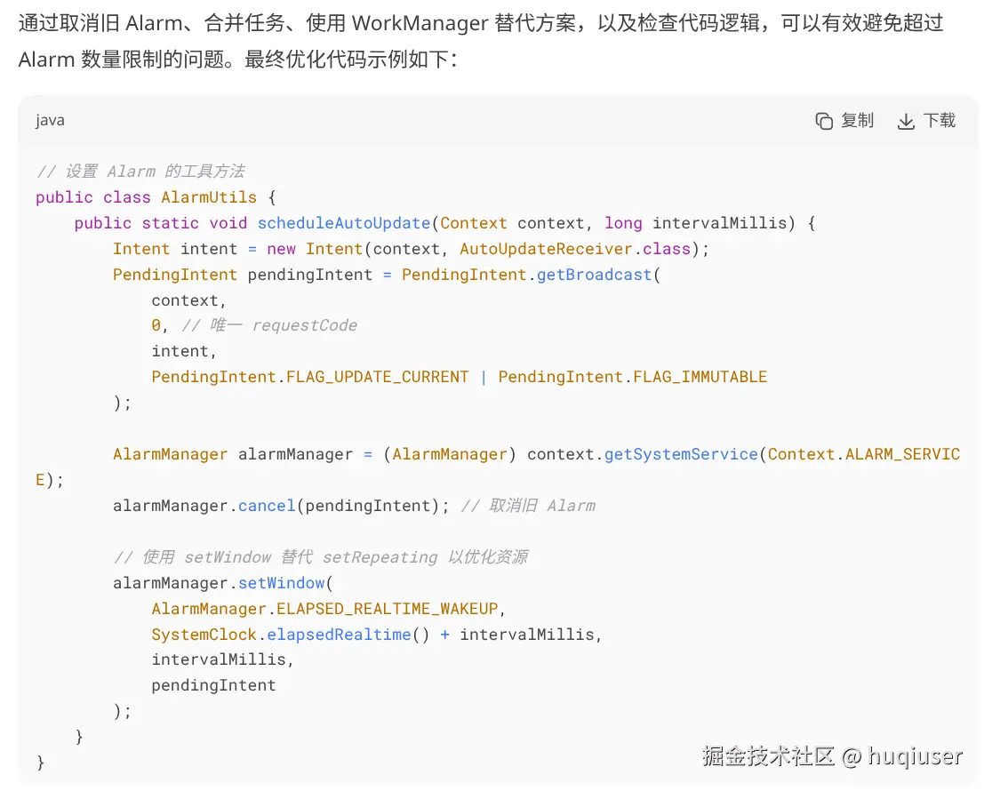Click the final pendingIntent argument line
Viewport: 984px width, 791px height.
(213, 685)
